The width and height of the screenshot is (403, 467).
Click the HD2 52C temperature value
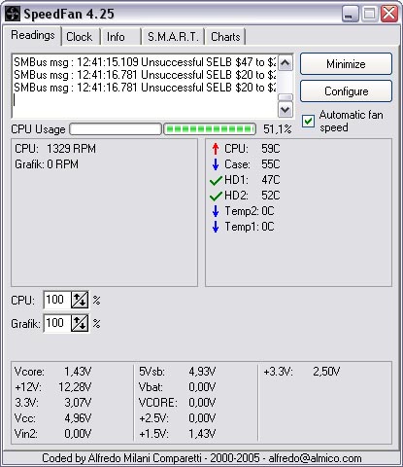tap(271, 196)
